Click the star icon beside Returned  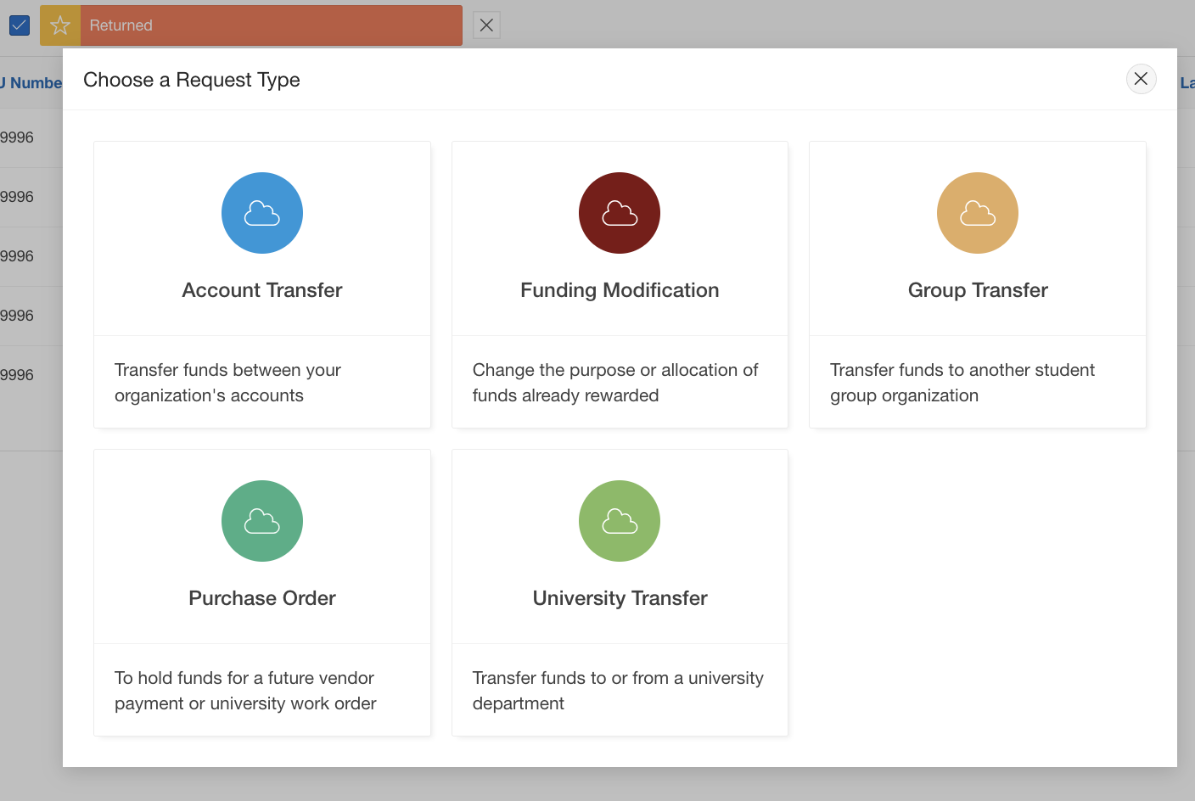pos(60,25)
